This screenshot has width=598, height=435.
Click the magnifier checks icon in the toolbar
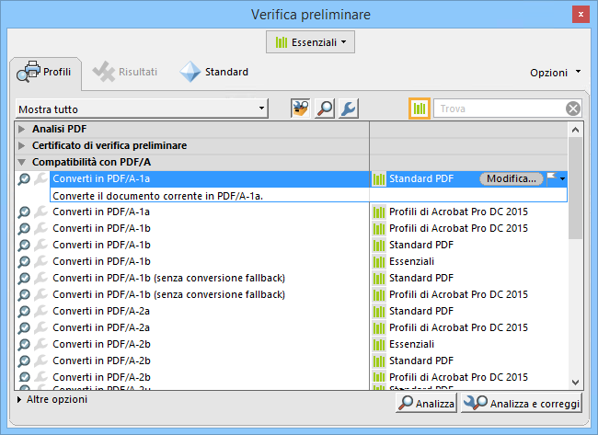tap(325, 109)
